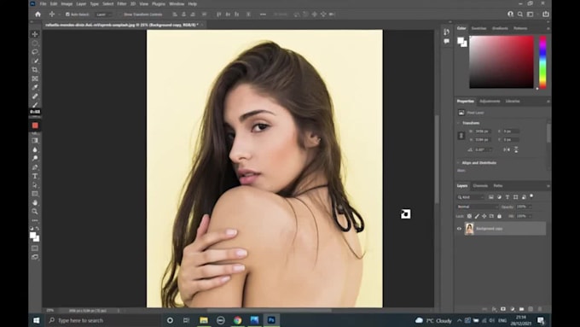Screen dimensions: 580x327
Task: Open the History panel icon
Action: 446,32
